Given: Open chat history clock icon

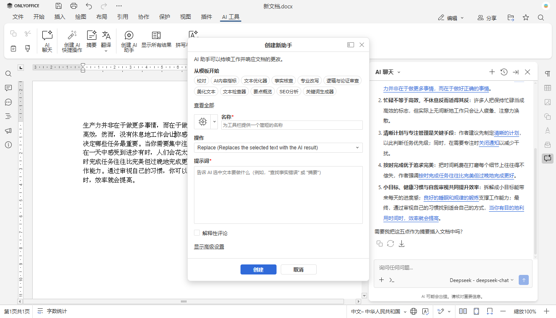Looking at the screenshot, I should (504, 72).
